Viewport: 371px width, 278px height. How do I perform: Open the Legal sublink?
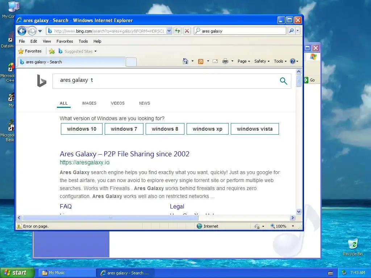(177, 206)
